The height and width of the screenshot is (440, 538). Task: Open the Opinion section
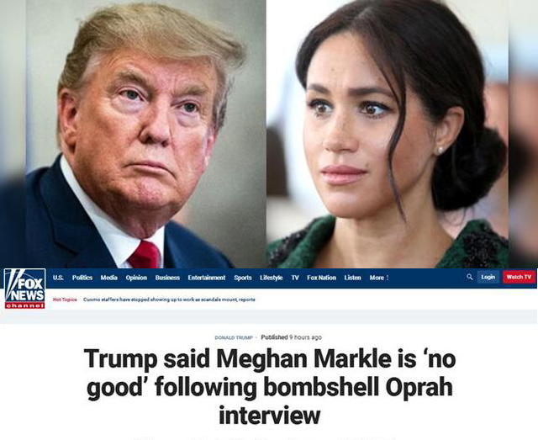click(136, 278)
